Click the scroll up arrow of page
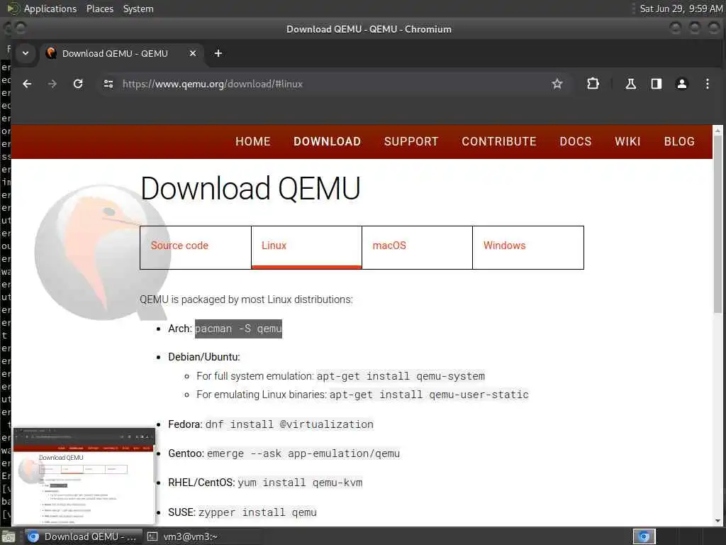The image size is (726, 545). [x=718, y=131]
